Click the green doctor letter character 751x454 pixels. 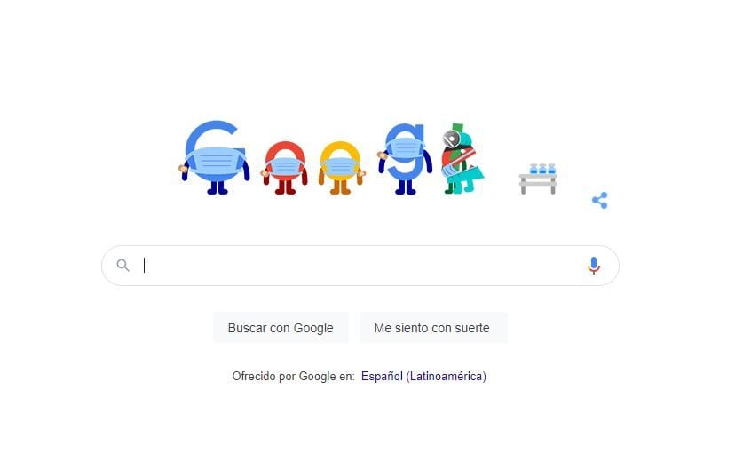point(461,159)
